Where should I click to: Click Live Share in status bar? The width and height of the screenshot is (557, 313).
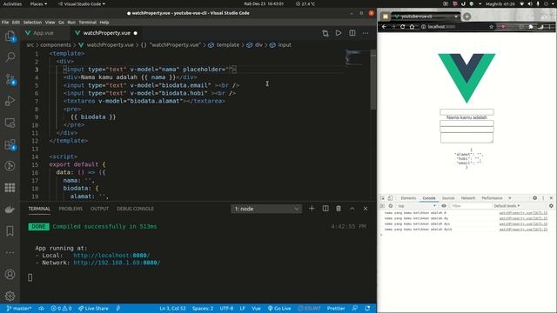[93, 309]
